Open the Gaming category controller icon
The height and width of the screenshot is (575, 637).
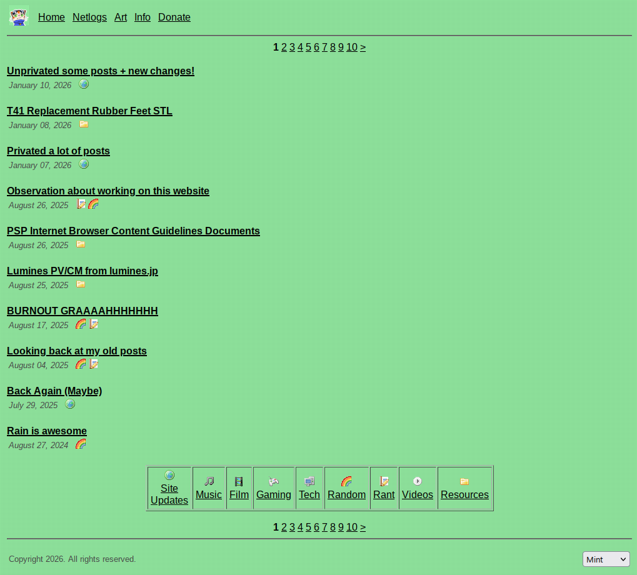(x=273, y=481)
